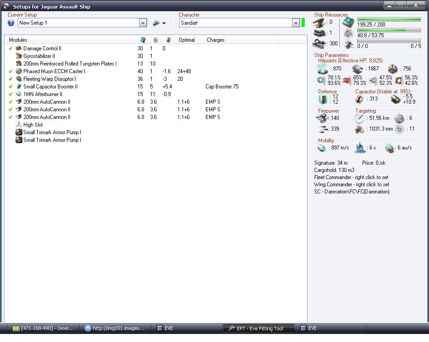Click SC - Damnation\FC\FC(Damnation) entry

point(351,192)
